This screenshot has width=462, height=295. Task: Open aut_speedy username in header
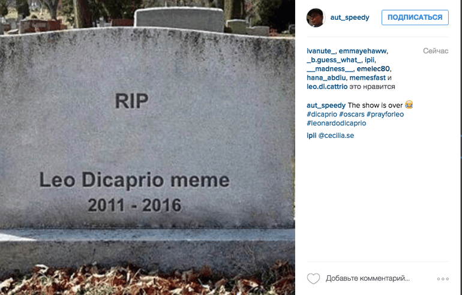point(350,17)
